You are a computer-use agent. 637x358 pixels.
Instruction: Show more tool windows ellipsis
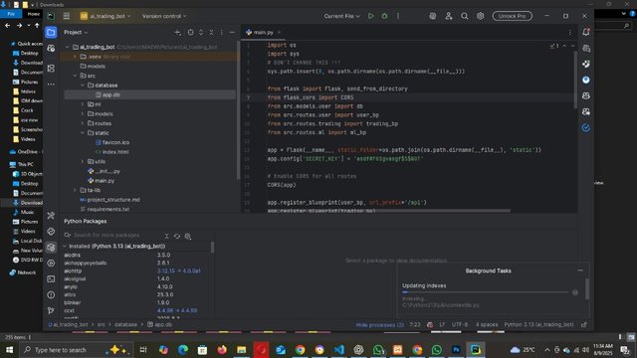tap(51, 85)
